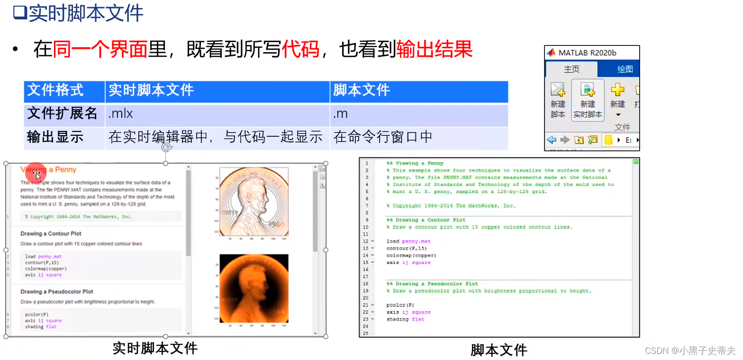Switch to the 主页 (Home) tab

[x=571, y=69]
